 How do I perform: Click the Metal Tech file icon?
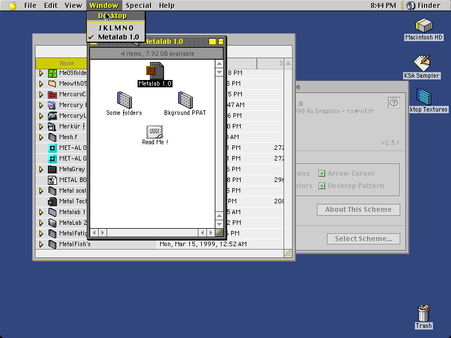(x=52, y=201)
